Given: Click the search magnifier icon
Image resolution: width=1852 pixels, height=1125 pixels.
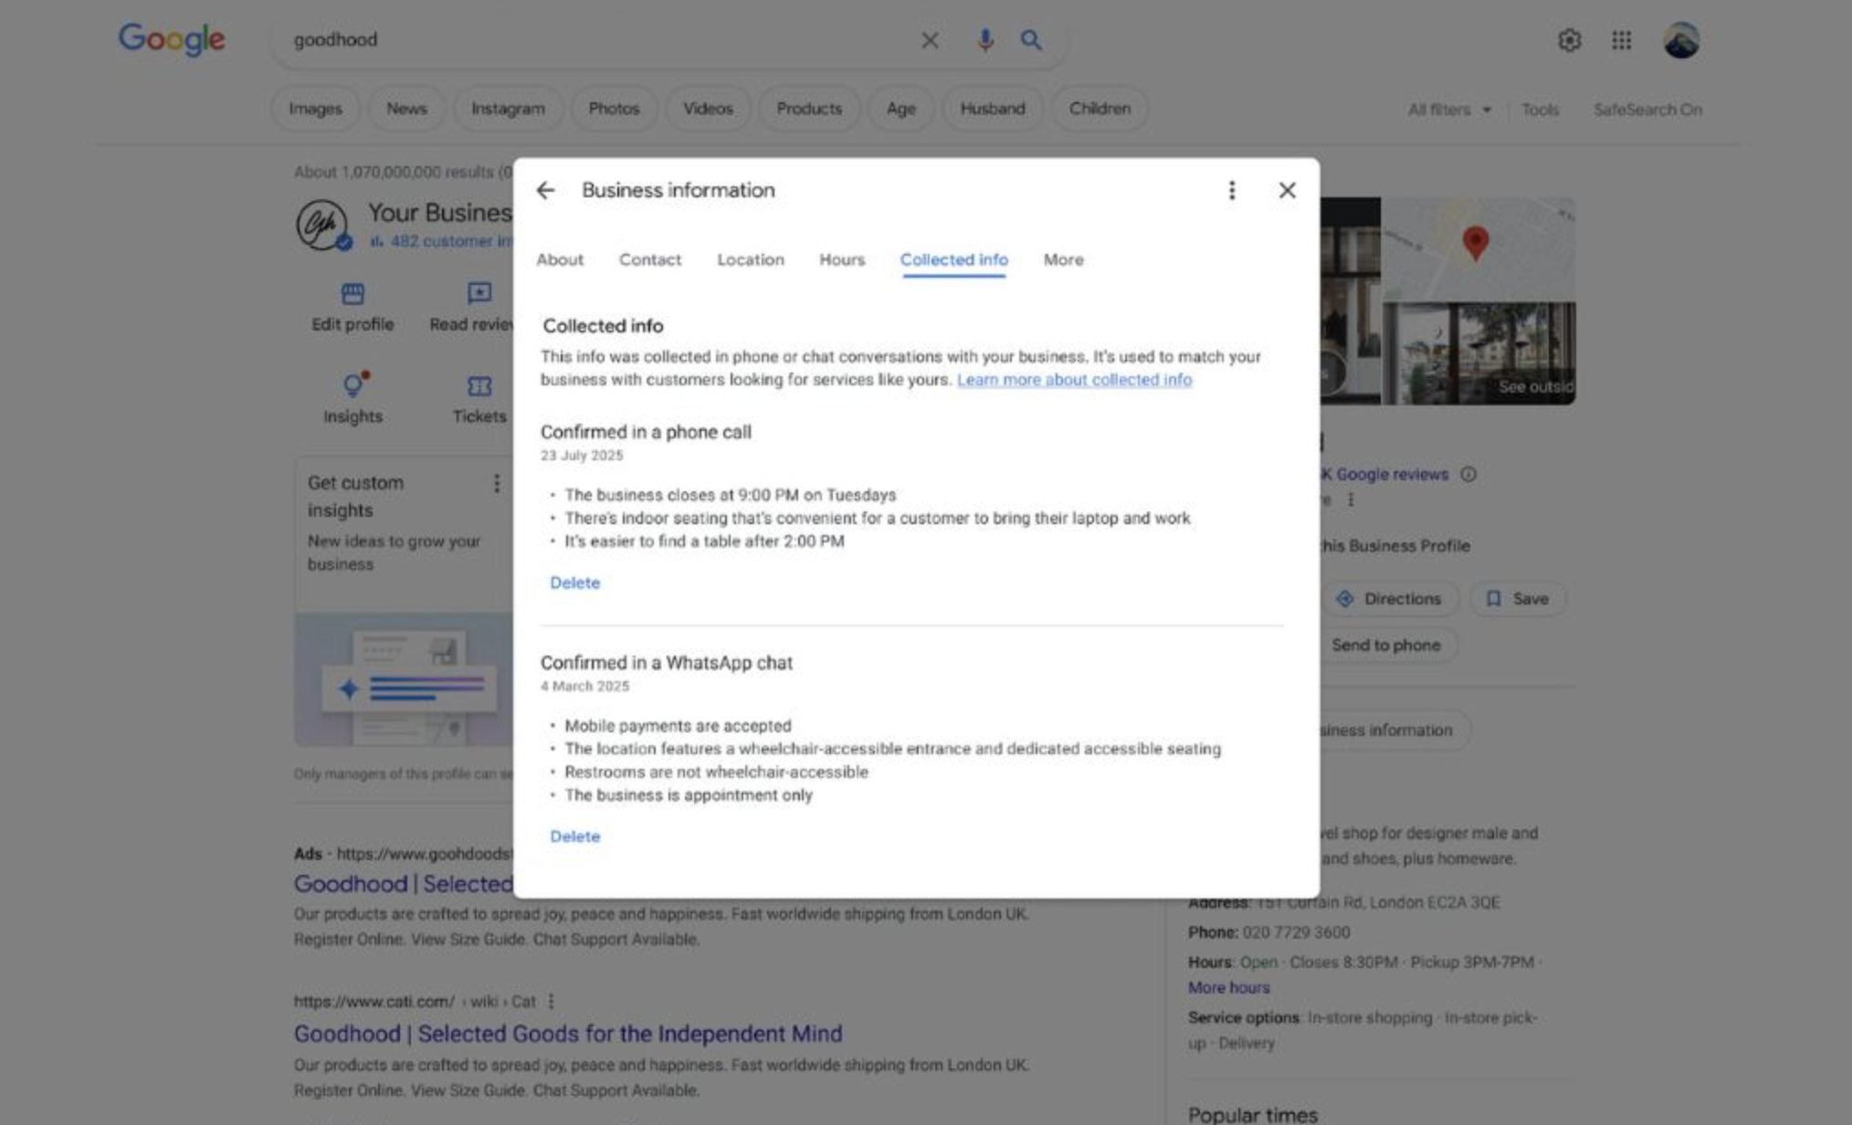Looking at the screenshot, I should point(1031,40).
